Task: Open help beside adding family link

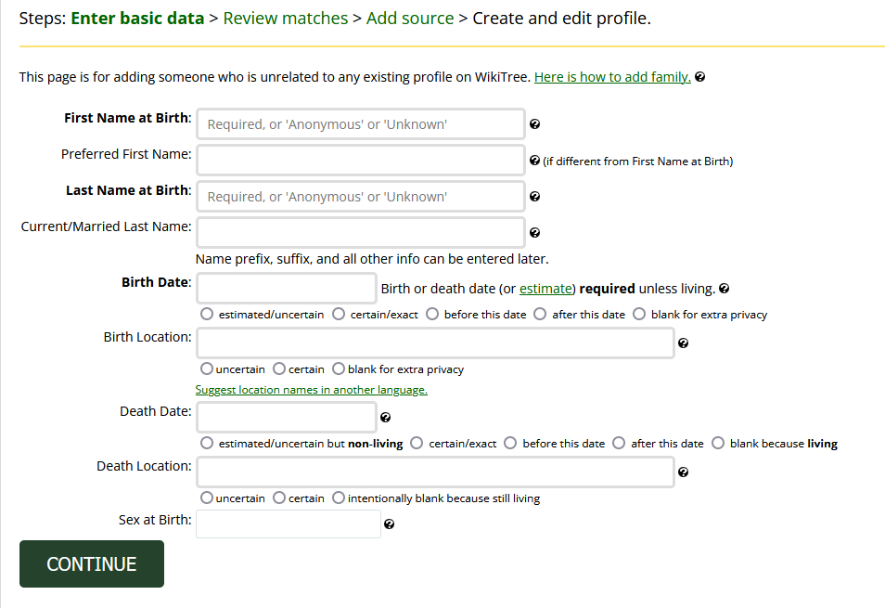Action: tap(700, 77)
